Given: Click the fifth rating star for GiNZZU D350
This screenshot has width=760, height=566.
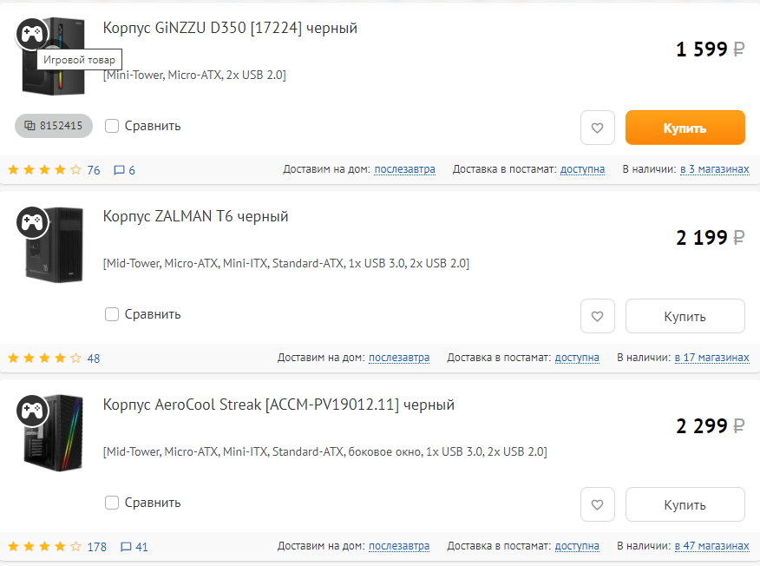Looking at the screenshot, I should (x=75, y=170).
